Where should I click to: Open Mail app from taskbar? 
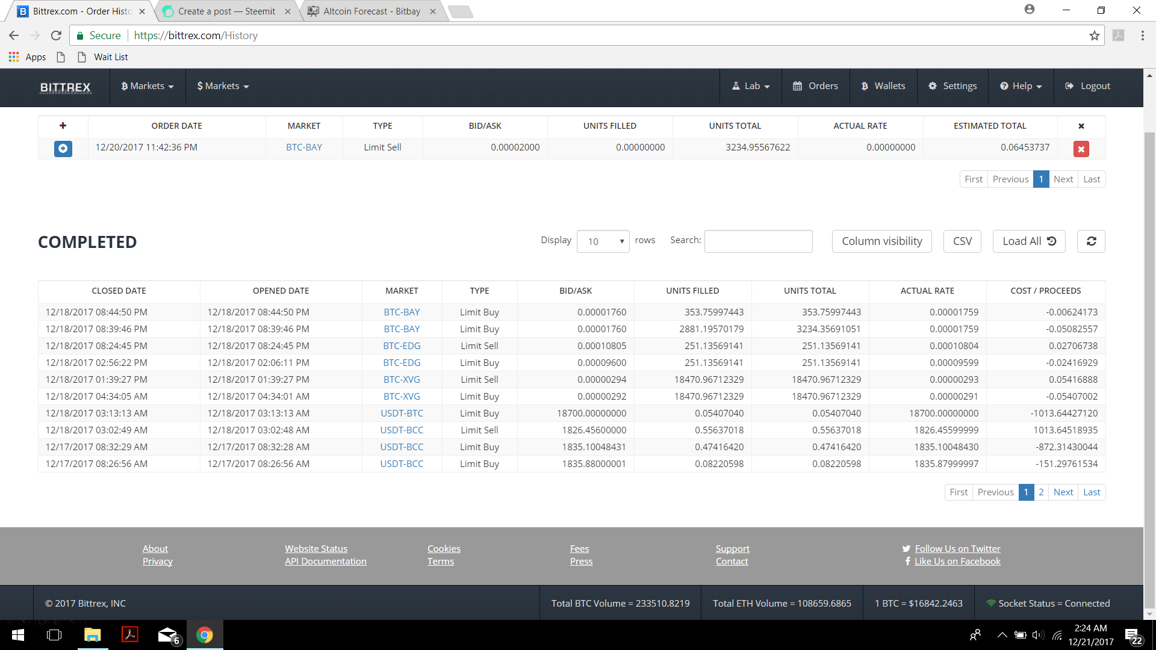coord(168,635)
